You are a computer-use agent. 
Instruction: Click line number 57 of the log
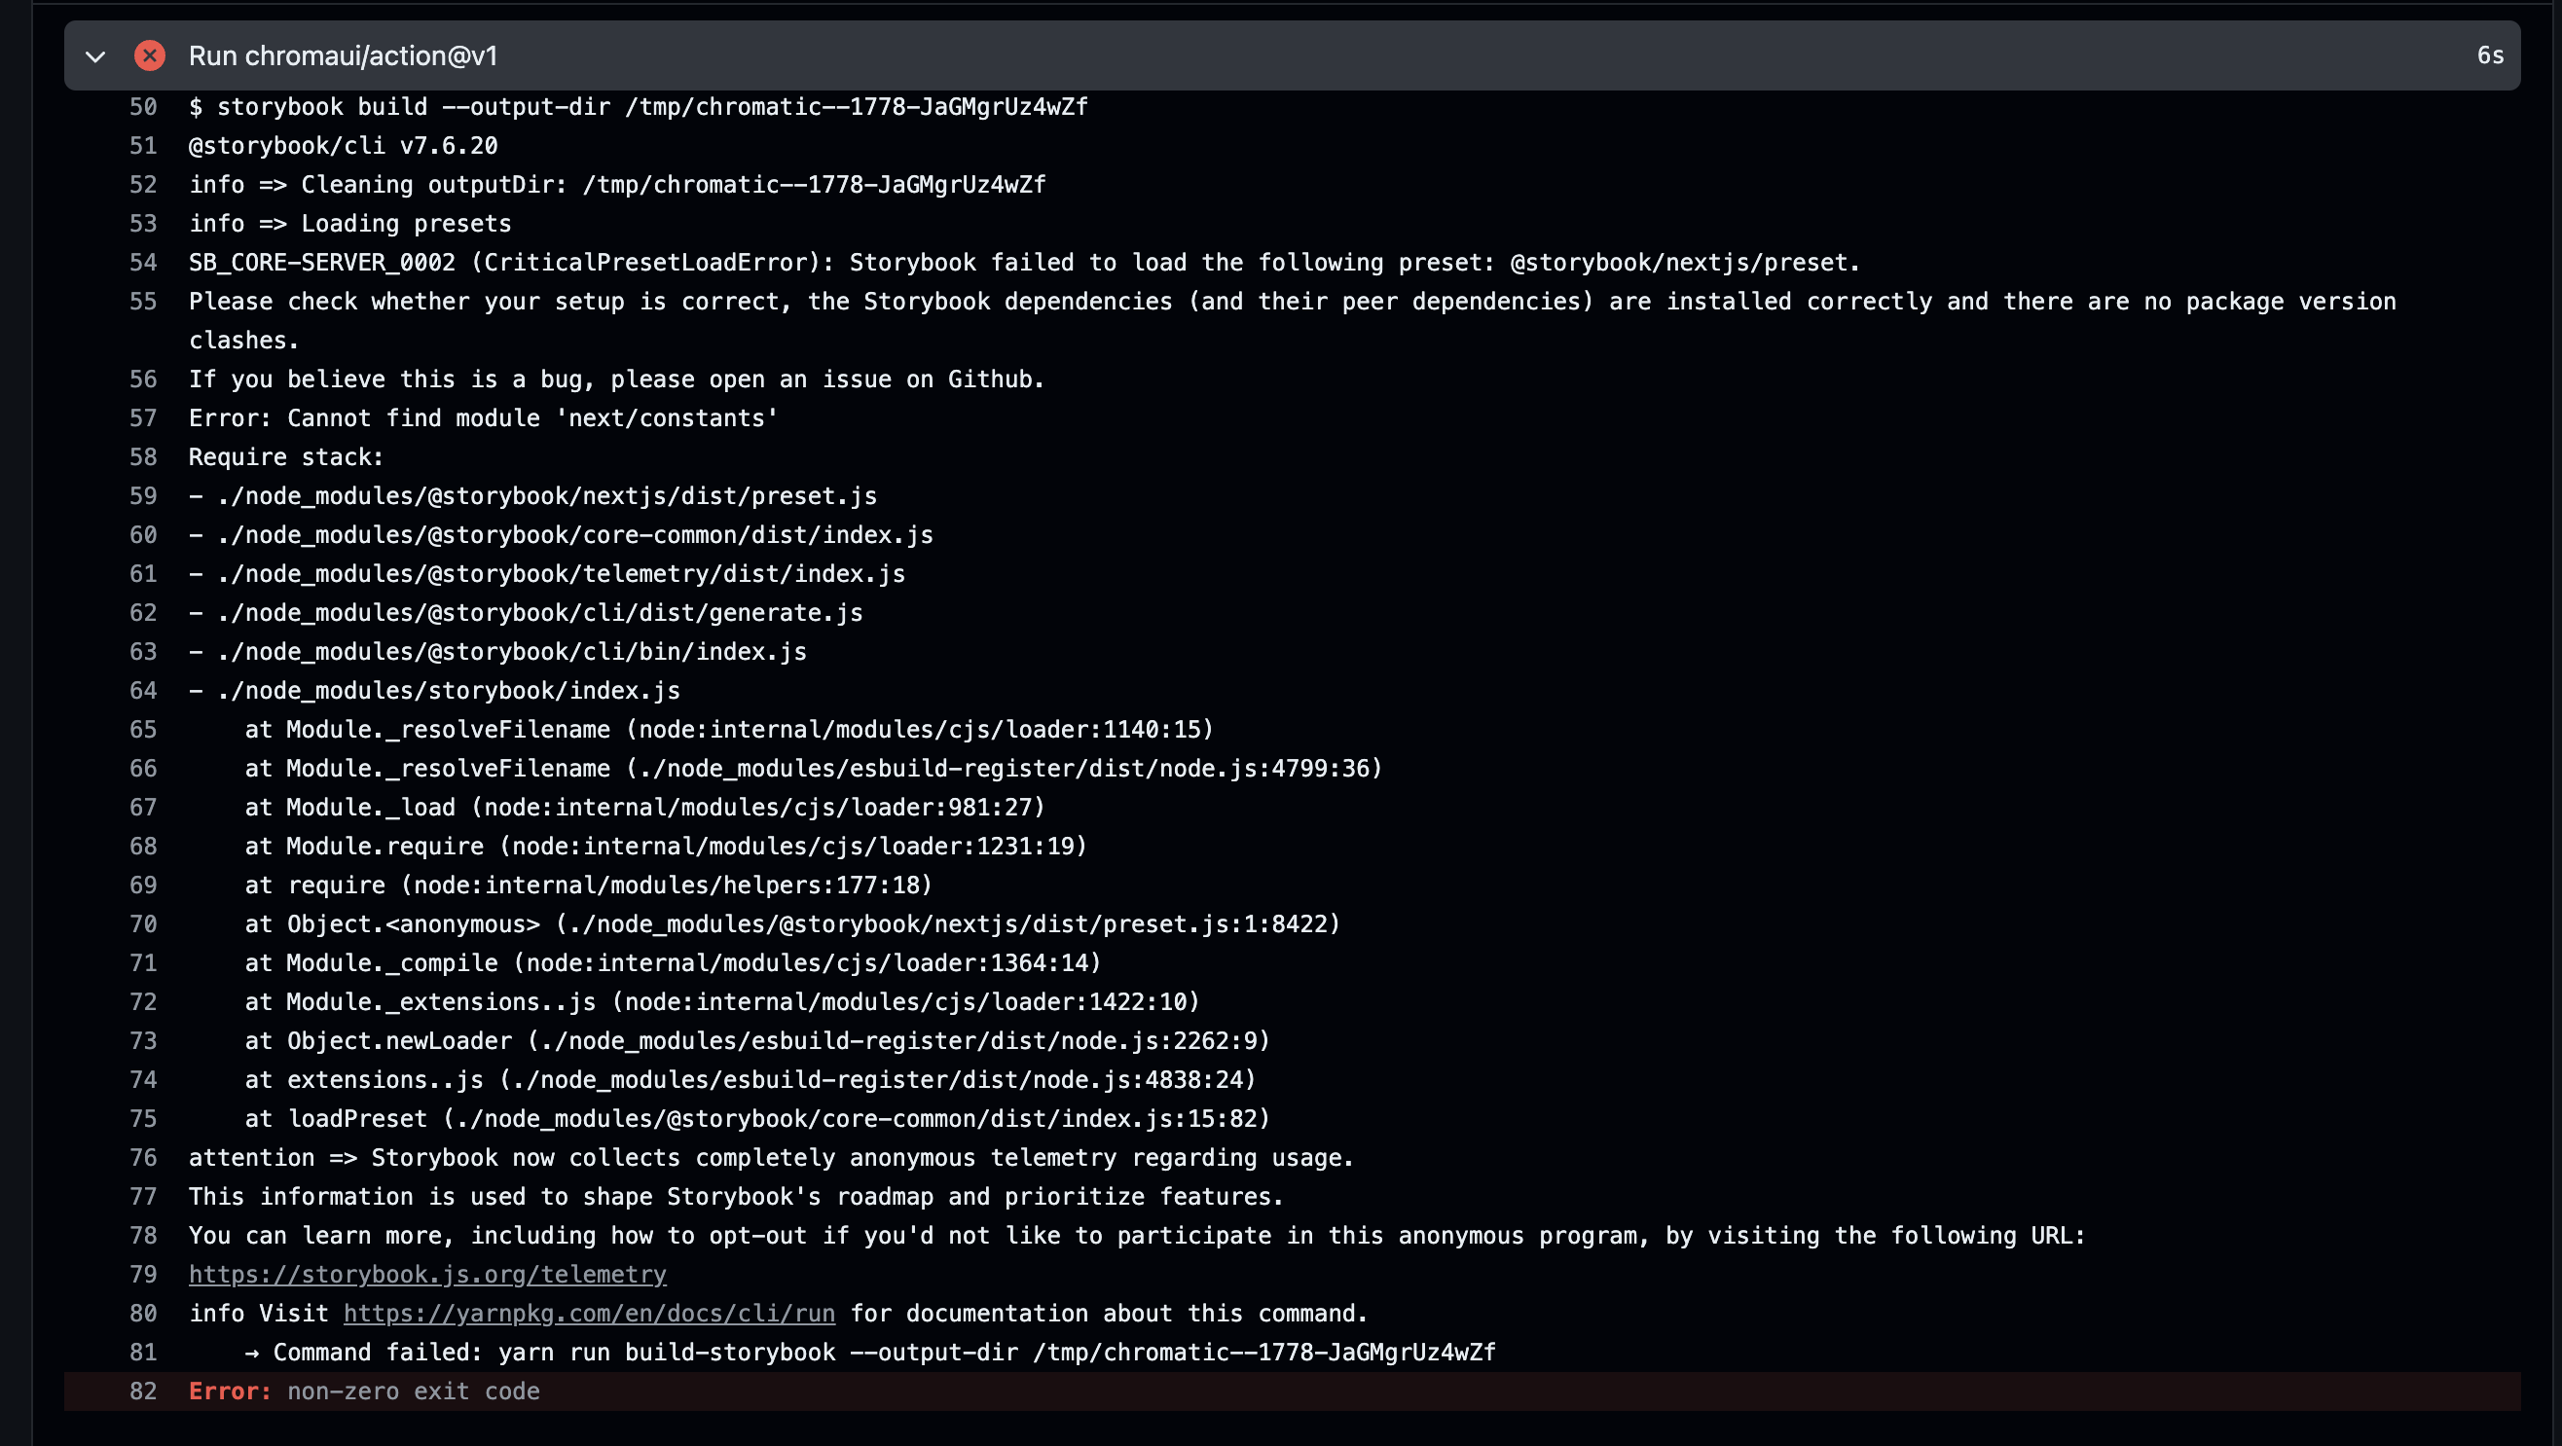(143, 417)
